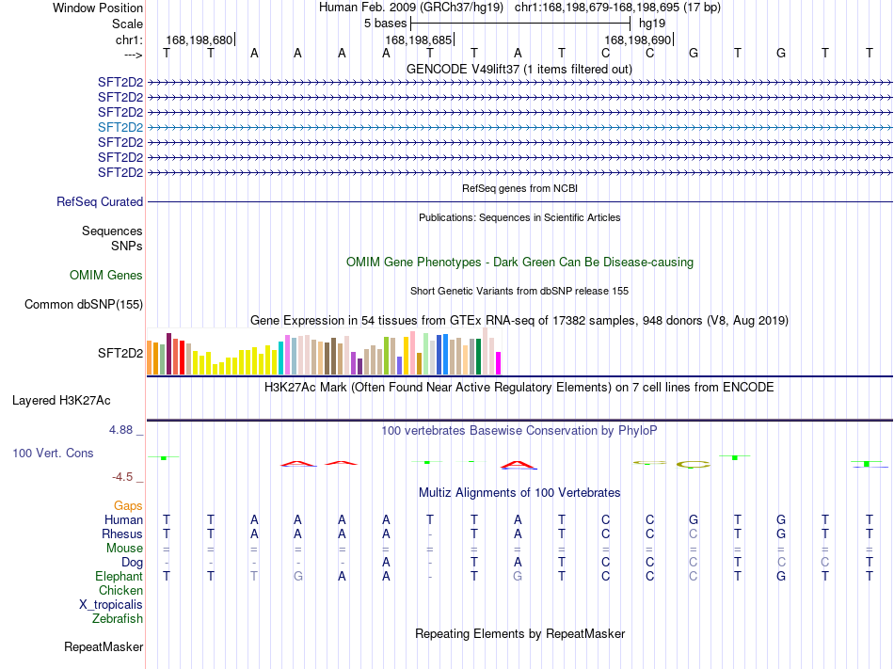Click the magenta GTEx bar at far right
894x669 pixels.
tap(499, 363)
